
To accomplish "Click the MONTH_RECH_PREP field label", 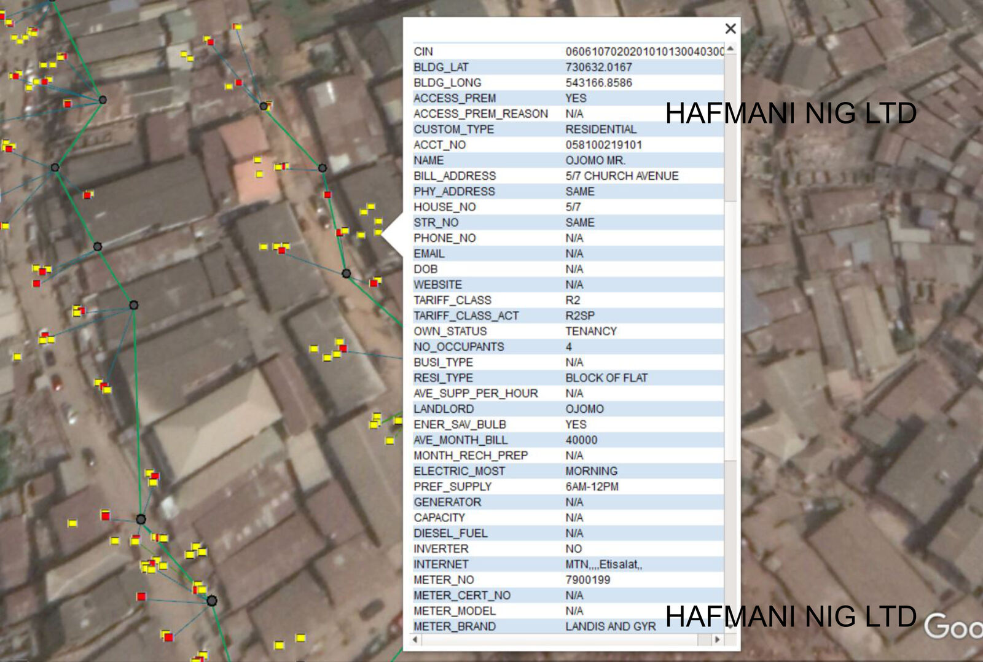I will pyautogui.click(x=471, y=456).
